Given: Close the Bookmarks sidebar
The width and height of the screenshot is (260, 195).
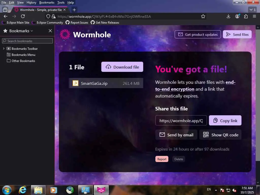Looking at the screenshot, I should (50, 31).
